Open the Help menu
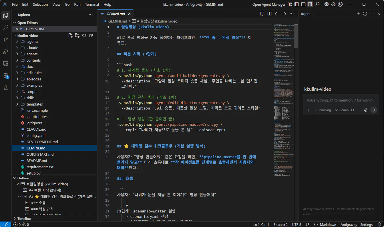 coord(108,4)
